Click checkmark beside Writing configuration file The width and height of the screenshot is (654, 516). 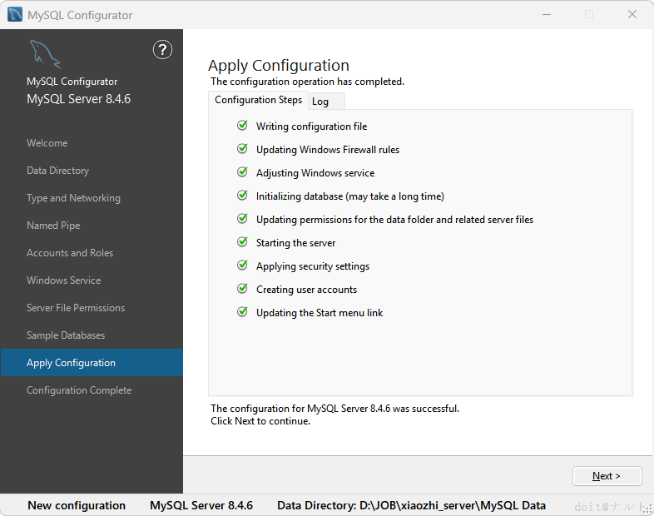click(242, 126)
